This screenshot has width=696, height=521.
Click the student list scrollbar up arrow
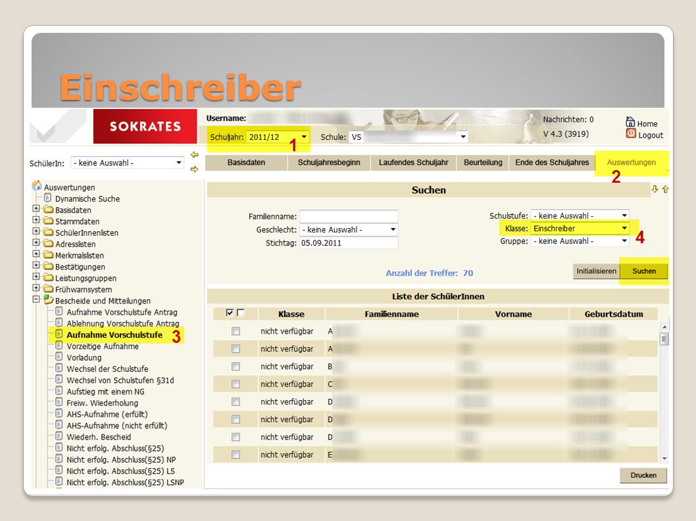pos(664,327)
